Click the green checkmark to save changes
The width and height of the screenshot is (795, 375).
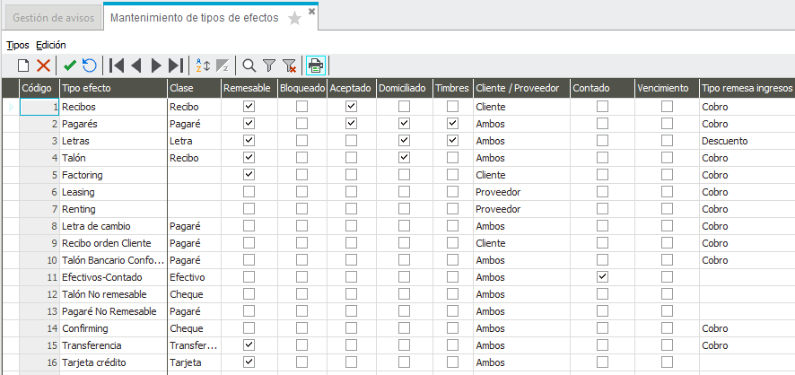point(71,65)
